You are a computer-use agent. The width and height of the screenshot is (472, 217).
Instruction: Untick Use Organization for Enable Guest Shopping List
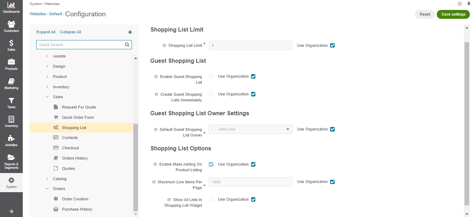tap(253, 76)
